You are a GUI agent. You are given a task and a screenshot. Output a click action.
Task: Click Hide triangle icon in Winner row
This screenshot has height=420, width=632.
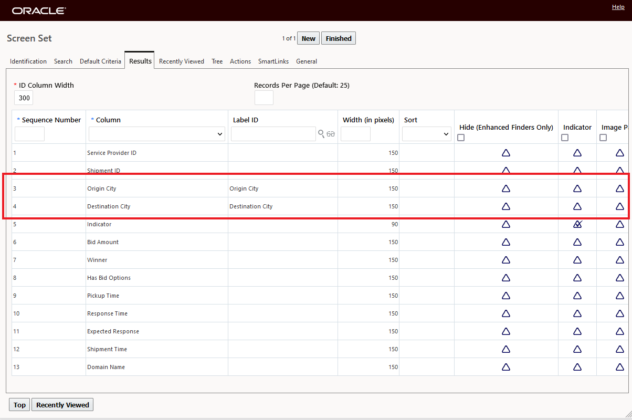point(506,260)
